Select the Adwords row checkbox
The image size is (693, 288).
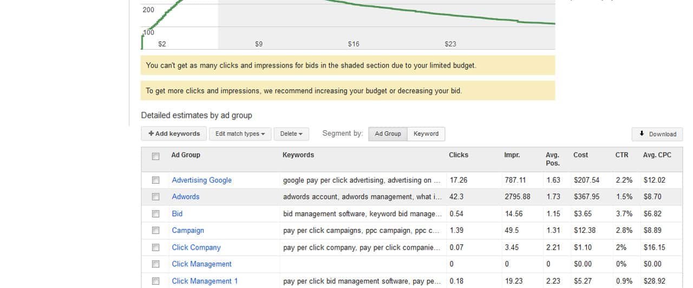pos(156,197)
